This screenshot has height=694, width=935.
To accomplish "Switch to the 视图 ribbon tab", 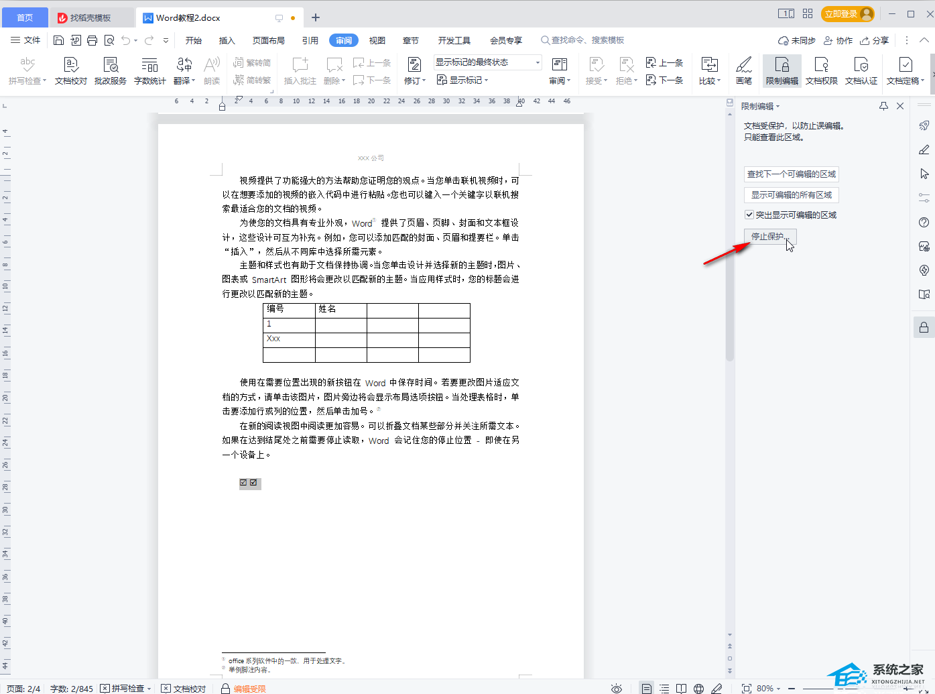I will [x=377, y=40].
